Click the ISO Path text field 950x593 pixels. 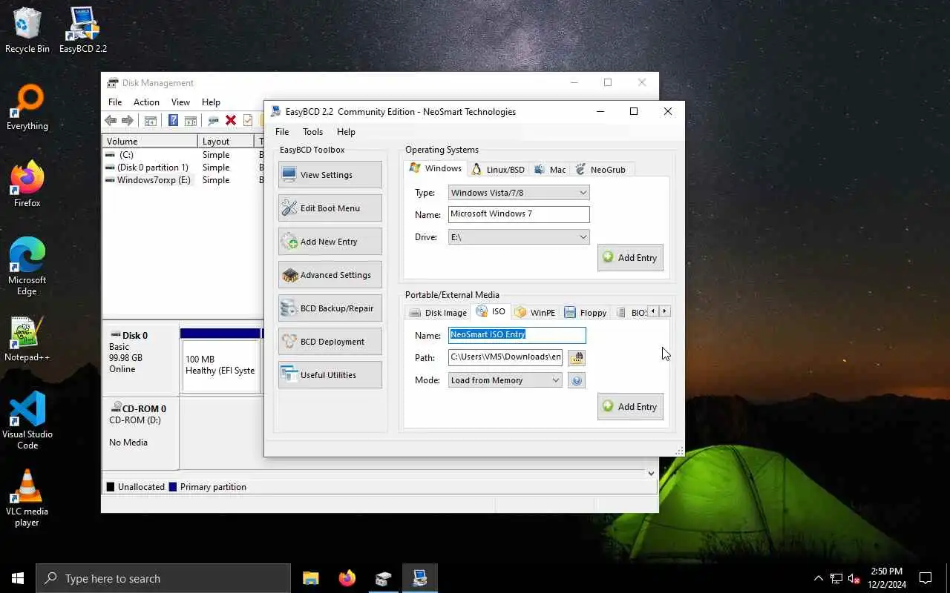coord(505,357)
